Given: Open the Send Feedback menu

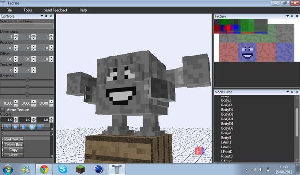Looking at the screenshot, I should coord(56,10).
